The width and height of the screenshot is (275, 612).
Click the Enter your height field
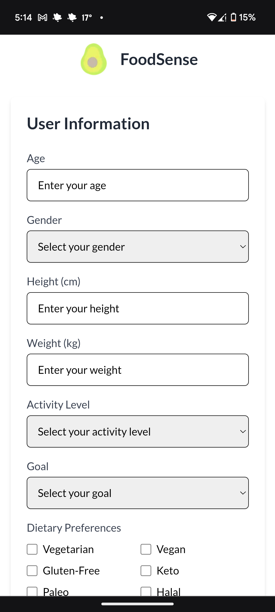tap(137, 308)
